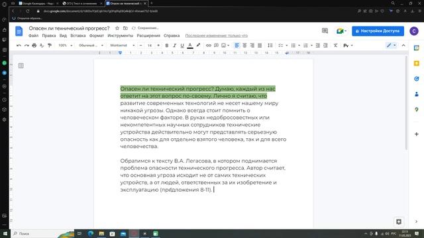The height and width of the screenshot is (238, 424).
Task: Add a comment from toolbar
Action: [216, 46]
